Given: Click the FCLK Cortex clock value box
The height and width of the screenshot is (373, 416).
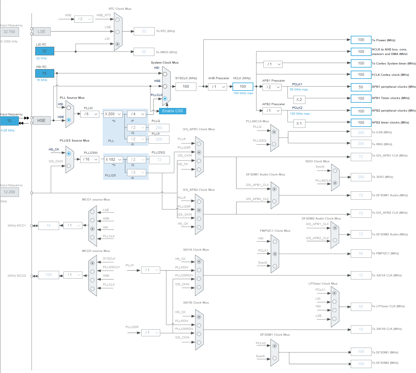Looking at the screenshot, I should (361, 75).
